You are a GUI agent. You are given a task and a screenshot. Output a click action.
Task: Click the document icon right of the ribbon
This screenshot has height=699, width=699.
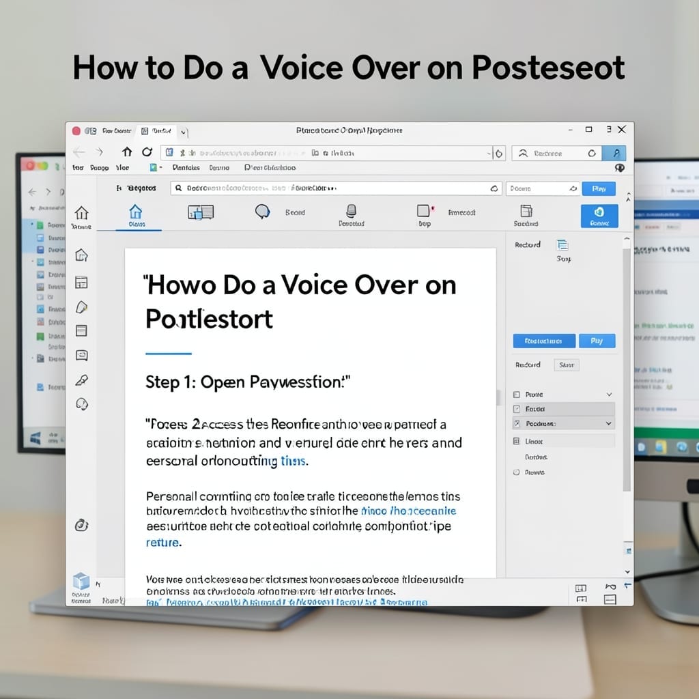click(526, 211)
